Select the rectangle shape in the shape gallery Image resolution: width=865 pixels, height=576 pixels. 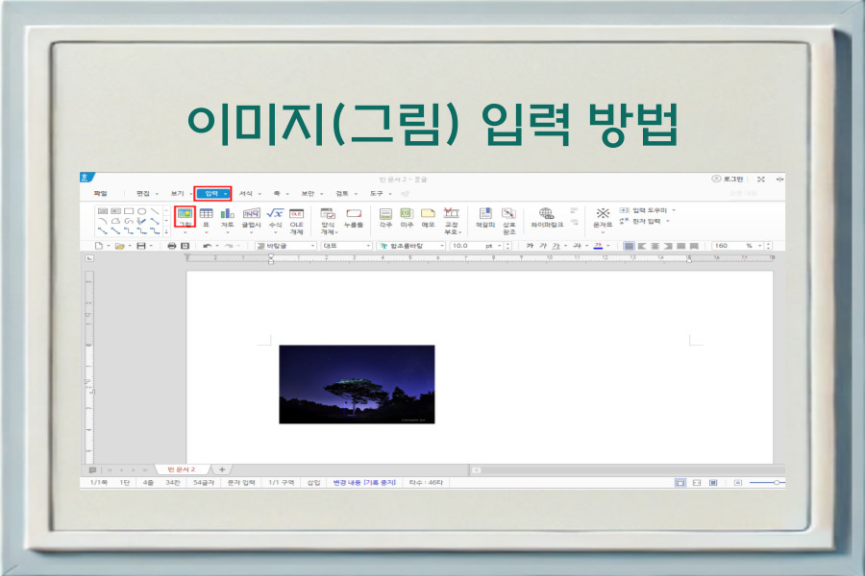(129, 211)
